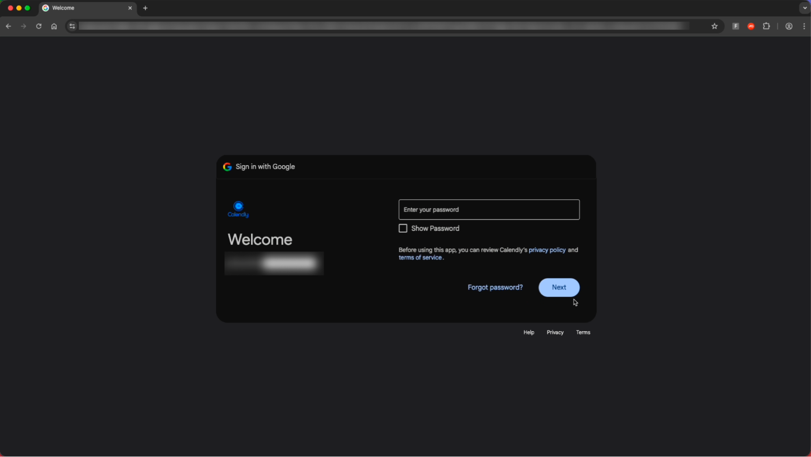Enable the Show Password checkbox
The image size is (811, 457).
click(x=403, y=228)
